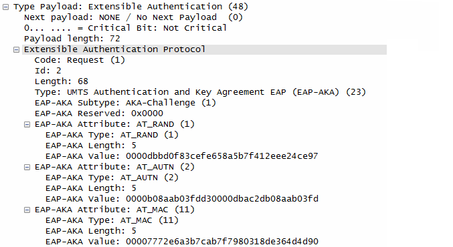Select the Code: Request (1) field
This screenshot has height=247, width=453.
click(x=80, y=60)
